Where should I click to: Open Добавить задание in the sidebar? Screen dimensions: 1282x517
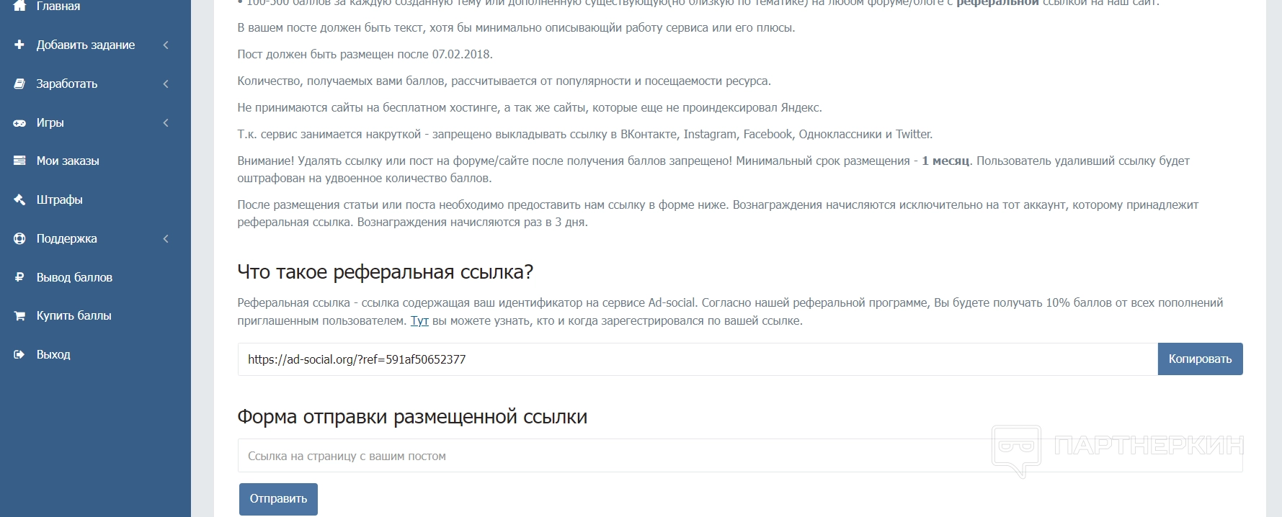(86, 45)
